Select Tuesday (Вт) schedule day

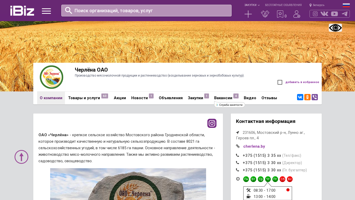point(253,179)
